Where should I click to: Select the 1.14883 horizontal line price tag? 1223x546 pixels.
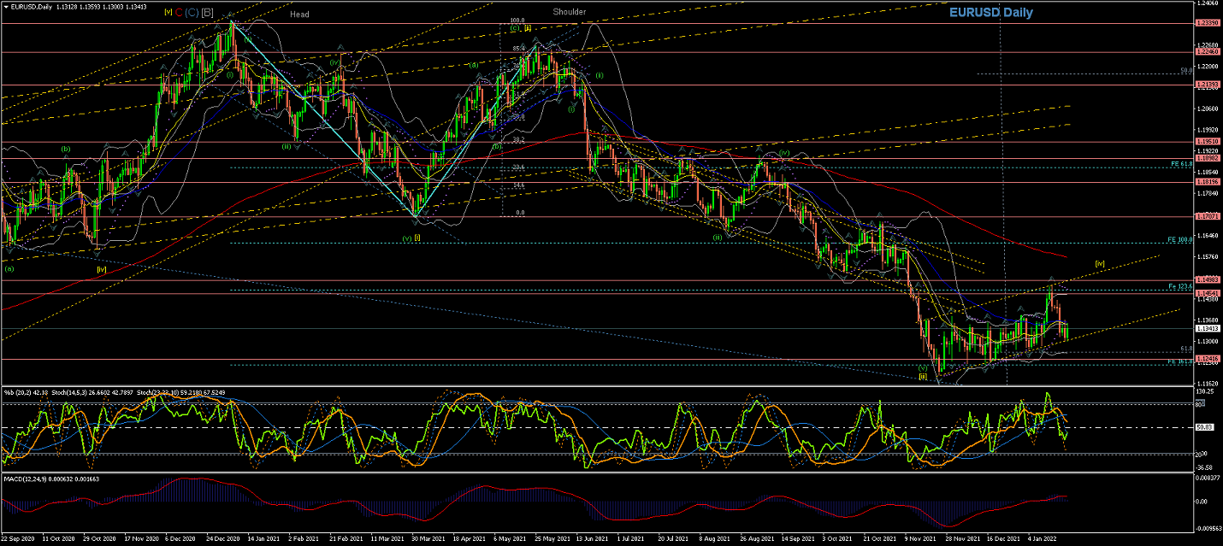click(x=1207, y=279)
